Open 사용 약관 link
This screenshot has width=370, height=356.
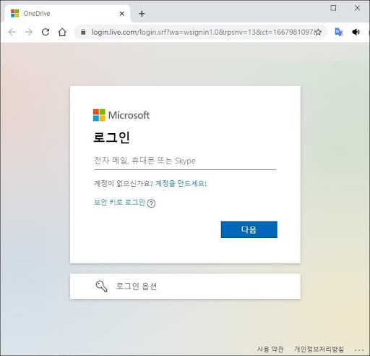click(x=270, y=349)
